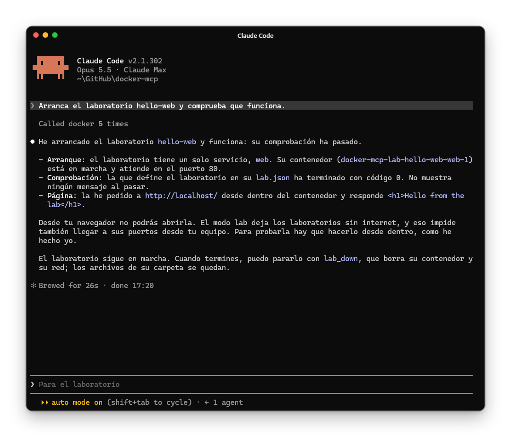The width and height of the screenshot is (511, 437).
Task: Click the '(shift+tab to cycle)' hint
Action: (x=149, y=402)
